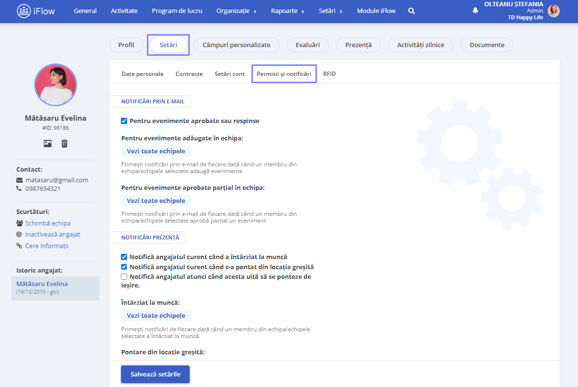Click the admin user avatar
The height and width of the screenshot is (387, 578).
553,11
